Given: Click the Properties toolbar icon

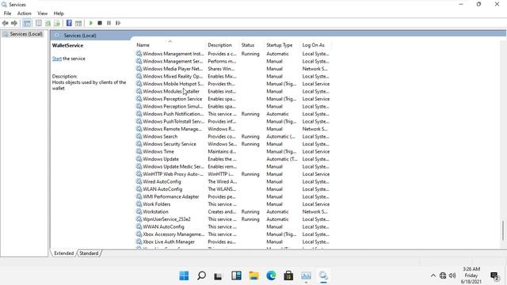Looking at the screenshot, I should [39, 23].
